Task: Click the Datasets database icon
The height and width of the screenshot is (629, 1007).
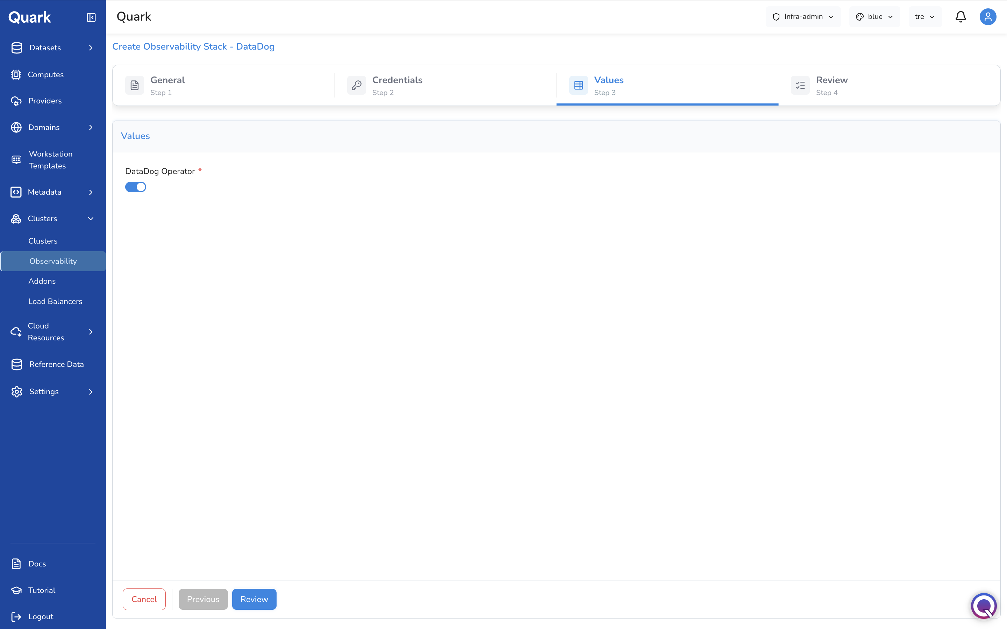Action: [17, 48]
